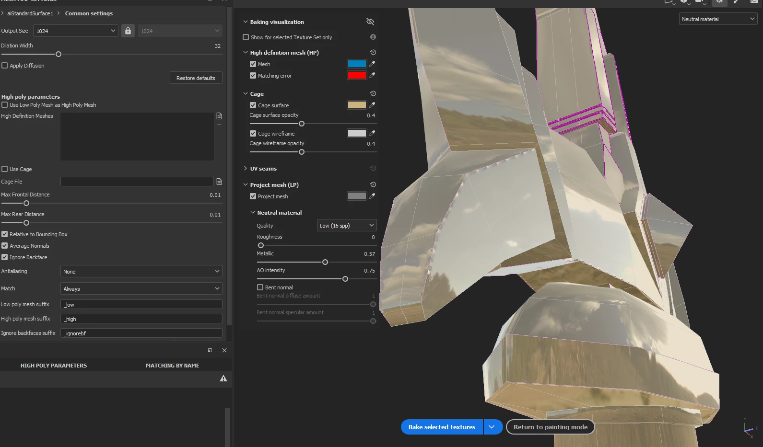The image size is (763, 447).
Task: Pick Matching error color with eyedropper
Action: pyautogui.click(x=372, y=75)
